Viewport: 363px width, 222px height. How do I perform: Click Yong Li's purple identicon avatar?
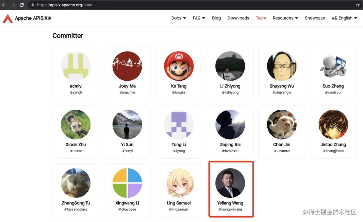point(179,124)
